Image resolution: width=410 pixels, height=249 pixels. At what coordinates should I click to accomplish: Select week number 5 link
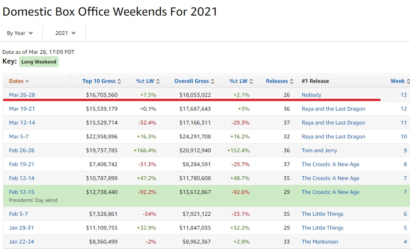coord(405,228)
